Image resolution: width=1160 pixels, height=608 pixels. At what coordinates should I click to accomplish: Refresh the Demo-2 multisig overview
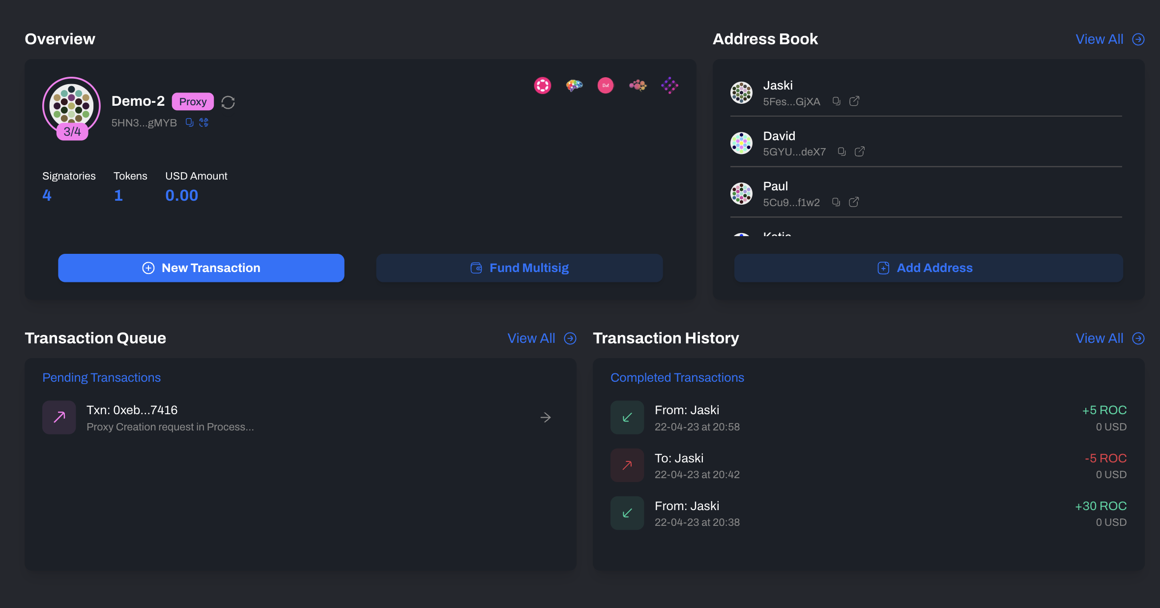228,102
